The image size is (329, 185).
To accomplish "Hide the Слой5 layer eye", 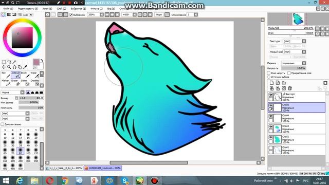I will [271, 105].
